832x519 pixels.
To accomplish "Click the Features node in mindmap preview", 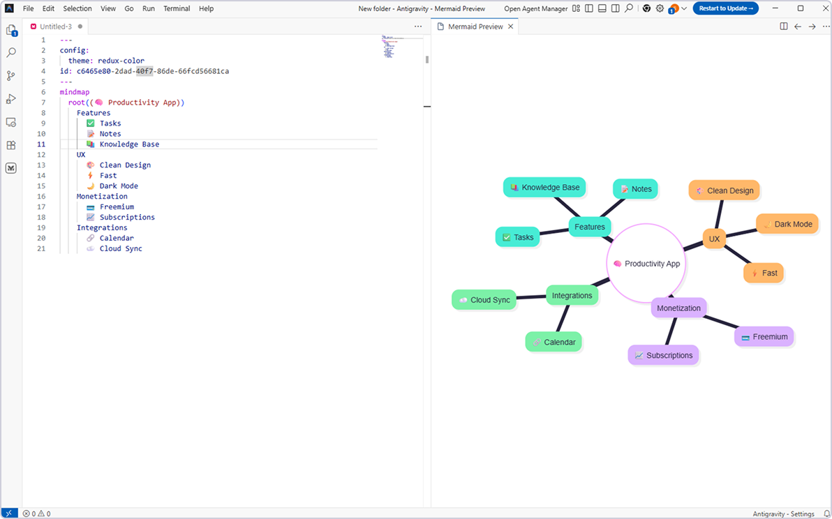I will [590, 227].
